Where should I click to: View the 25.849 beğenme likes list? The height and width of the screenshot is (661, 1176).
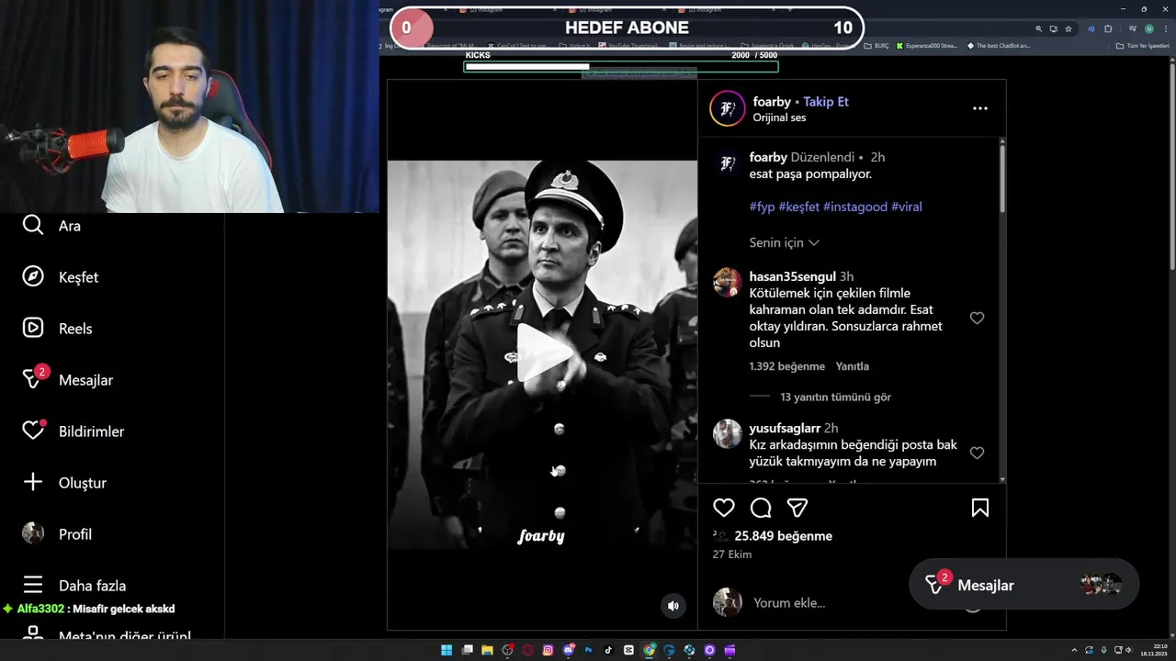[x=784, y=536]
